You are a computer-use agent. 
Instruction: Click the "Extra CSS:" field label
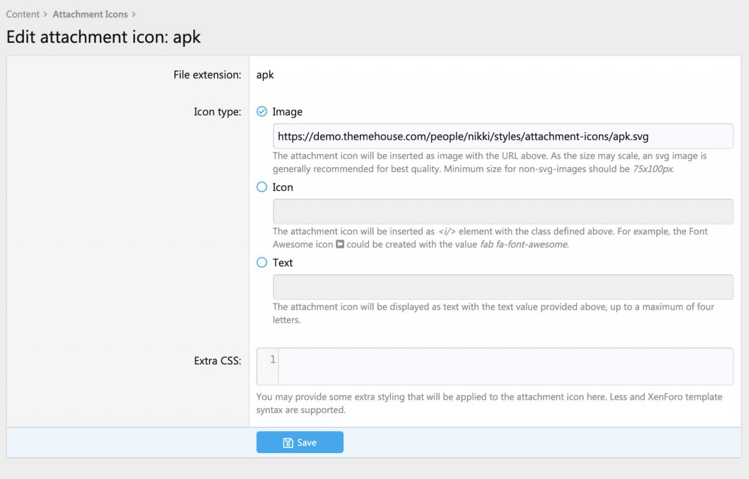[217, 361]
